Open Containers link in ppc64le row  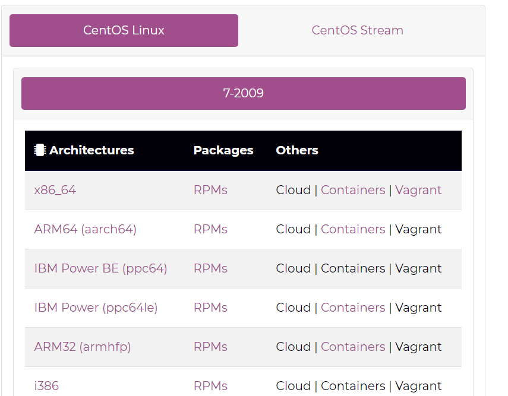[353, 308]
